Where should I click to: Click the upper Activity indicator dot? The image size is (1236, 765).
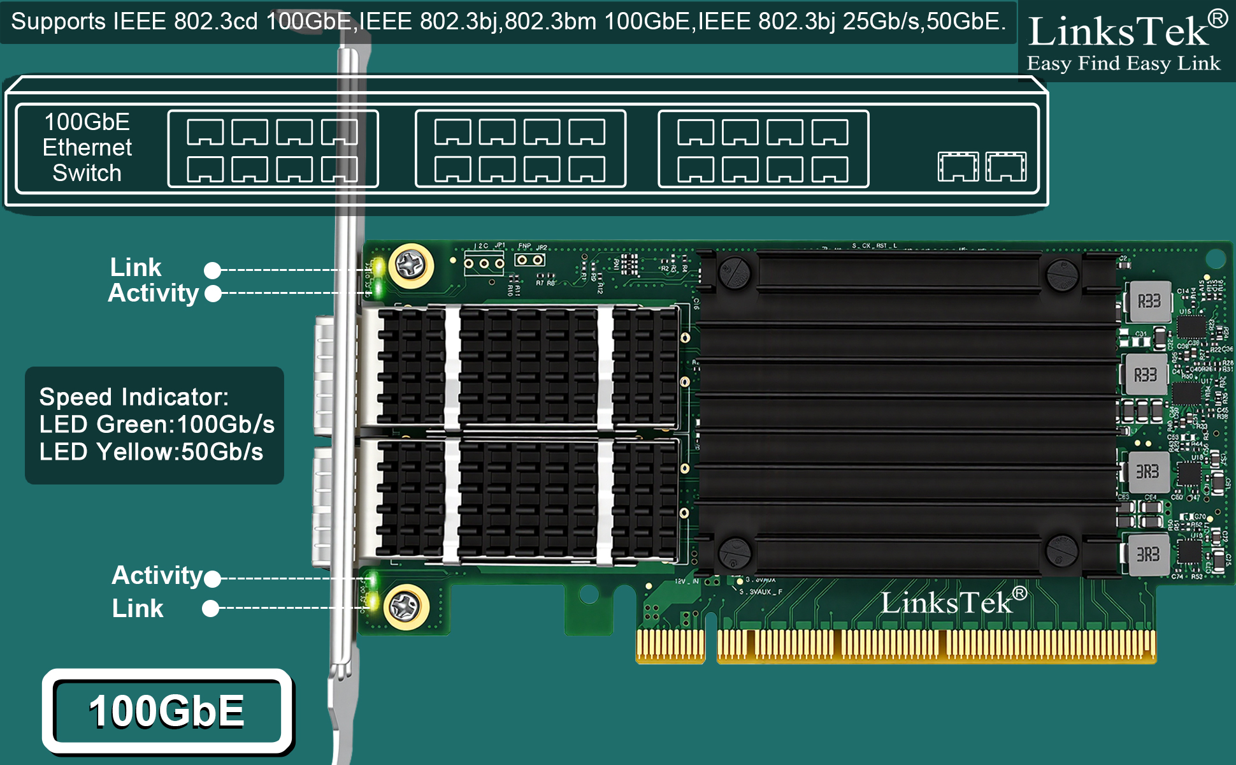213,294
